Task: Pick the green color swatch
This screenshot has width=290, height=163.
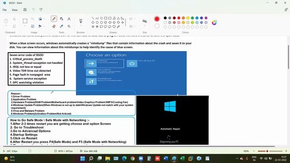Action: [192, 18]
